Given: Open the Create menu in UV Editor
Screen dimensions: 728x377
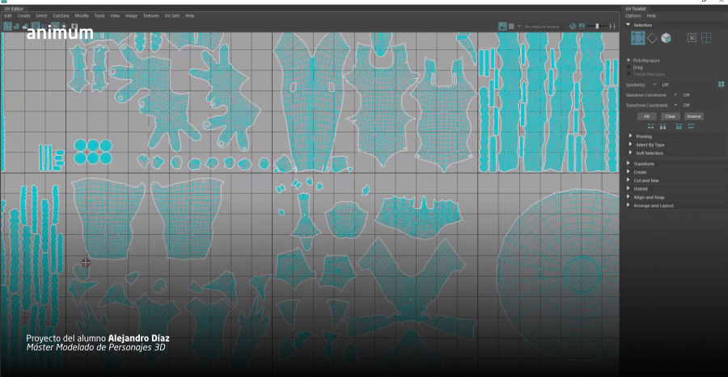Looking at the screenshot, I should coord(23,16).
